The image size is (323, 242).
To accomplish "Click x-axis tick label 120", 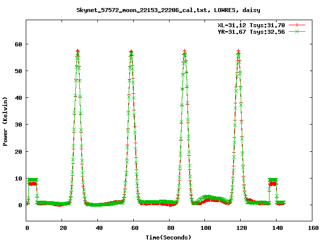I will coord(242,228).
